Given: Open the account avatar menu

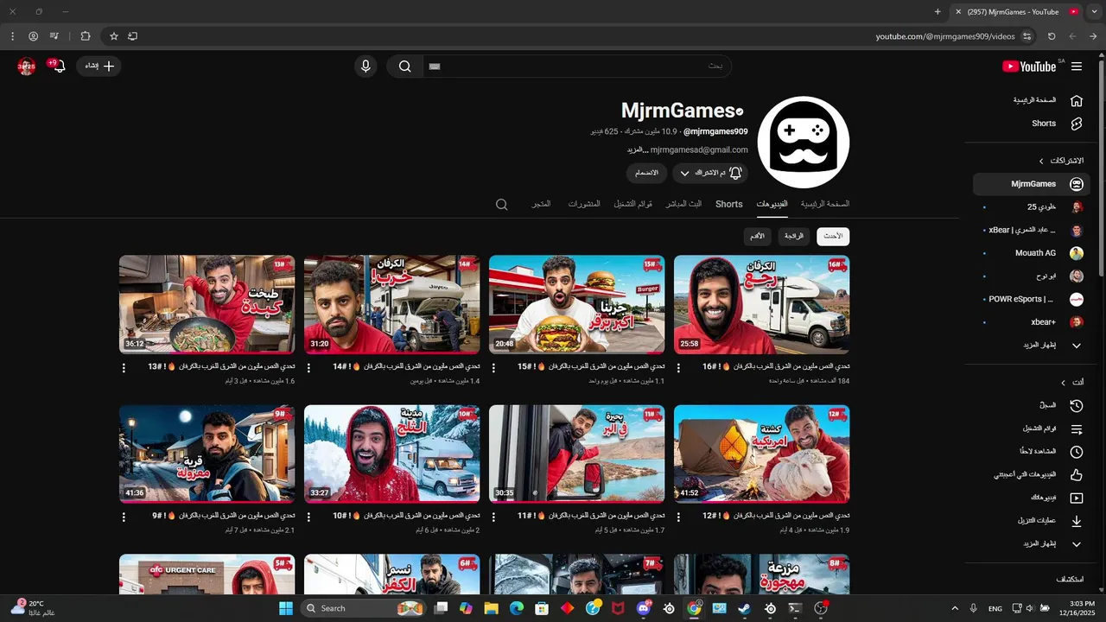Looking at the screenshot, I should click(x=27, y=67).
